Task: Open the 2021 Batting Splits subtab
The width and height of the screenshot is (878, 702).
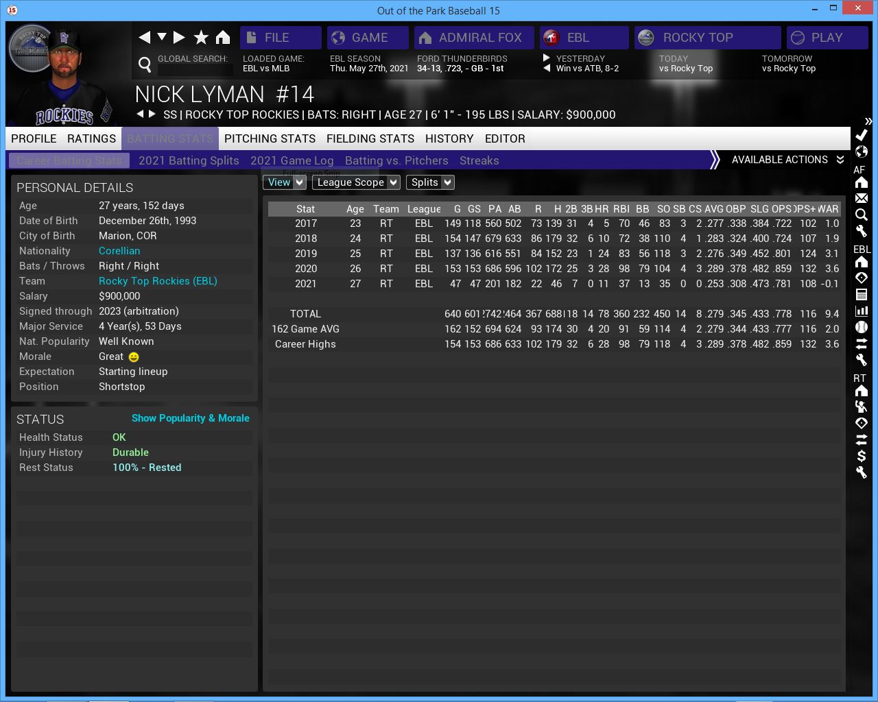Action: point(189,160)
